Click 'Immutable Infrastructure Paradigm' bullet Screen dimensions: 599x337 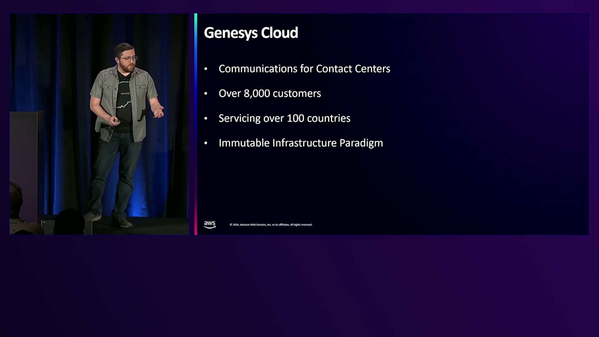pos(301,143)
